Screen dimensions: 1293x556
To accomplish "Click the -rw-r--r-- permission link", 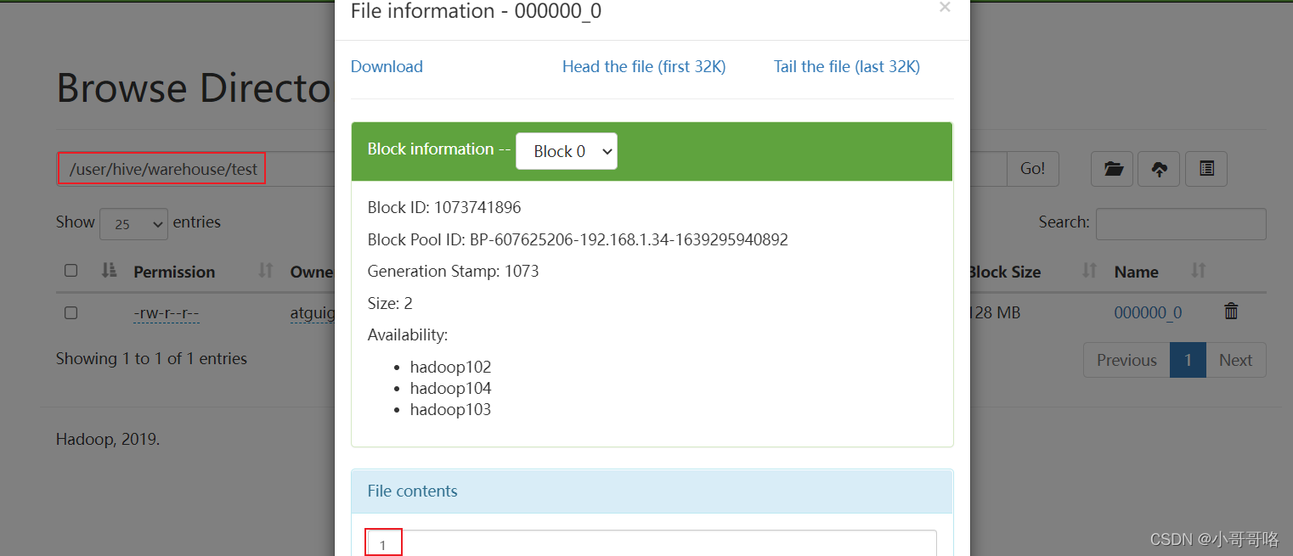I will [166, 313].
